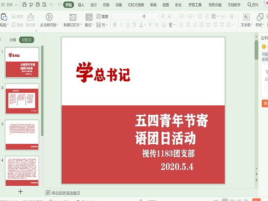The image size is (268, 201).
Task: Click the decrease indent icon
Action: pos(200,17)
